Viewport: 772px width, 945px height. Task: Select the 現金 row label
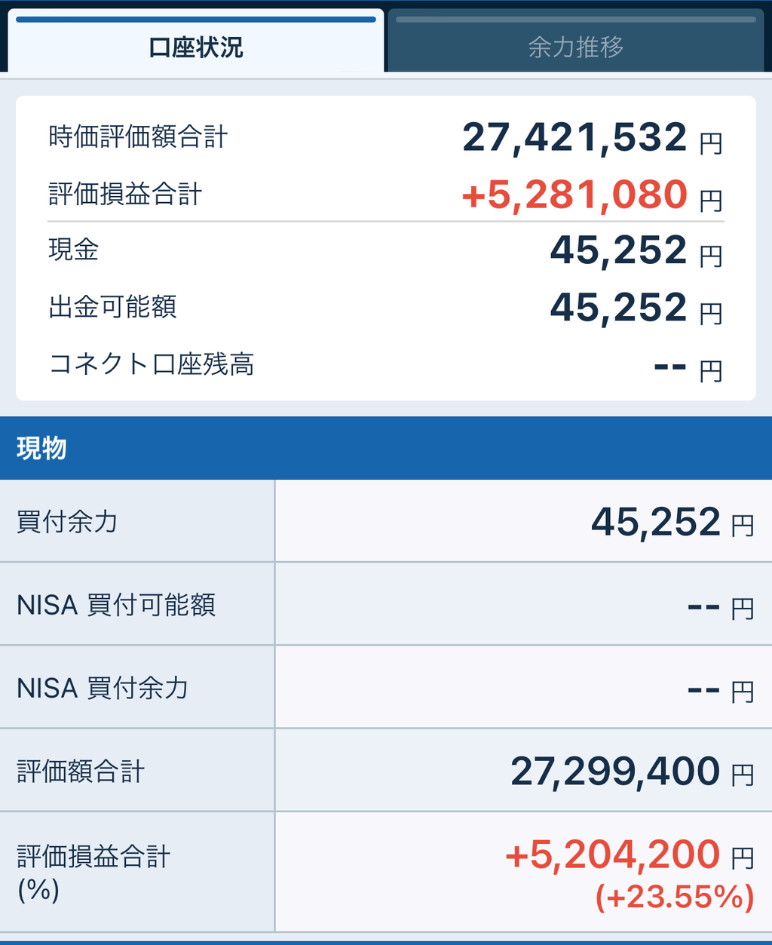point(74,250)
